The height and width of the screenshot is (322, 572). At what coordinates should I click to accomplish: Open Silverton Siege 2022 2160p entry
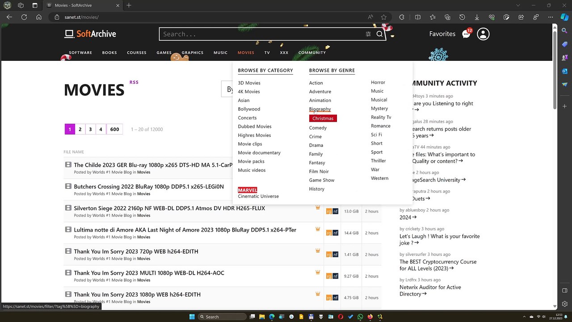pos(169,208)
